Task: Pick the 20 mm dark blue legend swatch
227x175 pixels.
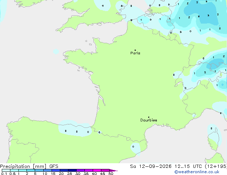Action: point(64,170)
